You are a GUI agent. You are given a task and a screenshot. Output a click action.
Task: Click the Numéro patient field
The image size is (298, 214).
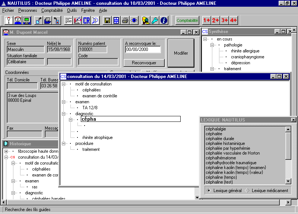(92, 49)
